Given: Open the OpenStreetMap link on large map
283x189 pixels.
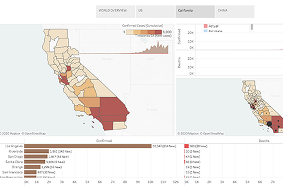Looking at the screenshot, I should pyautogui.click(x=33, y=133).
